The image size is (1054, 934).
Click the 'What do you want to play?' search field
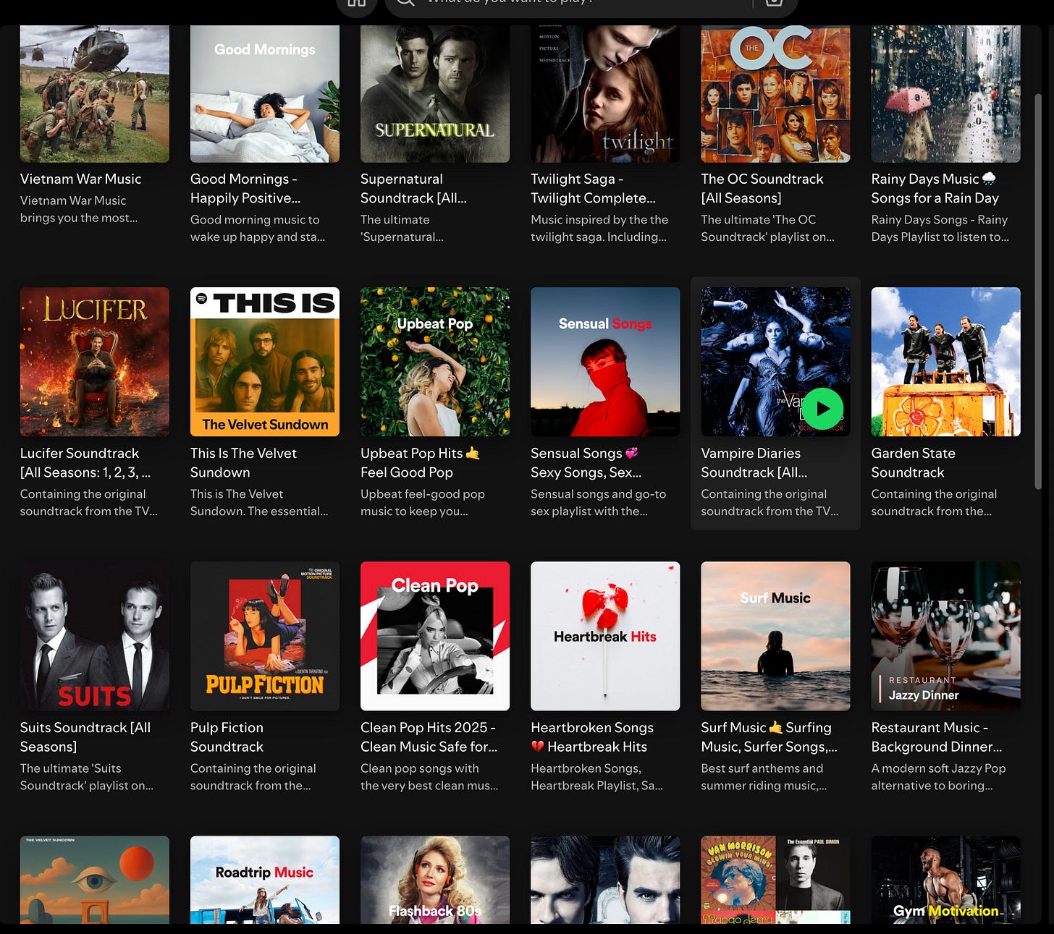[x=591, y=6]
